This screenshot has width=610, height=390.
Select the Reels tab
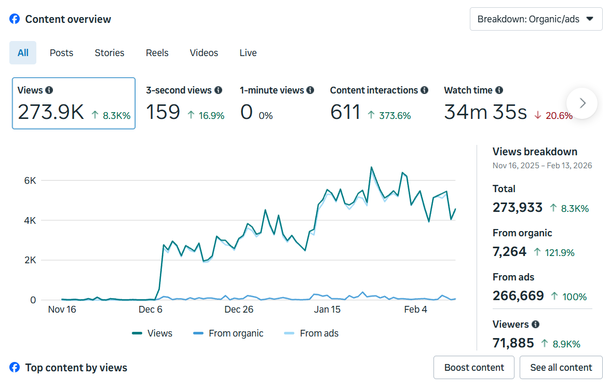157,52
